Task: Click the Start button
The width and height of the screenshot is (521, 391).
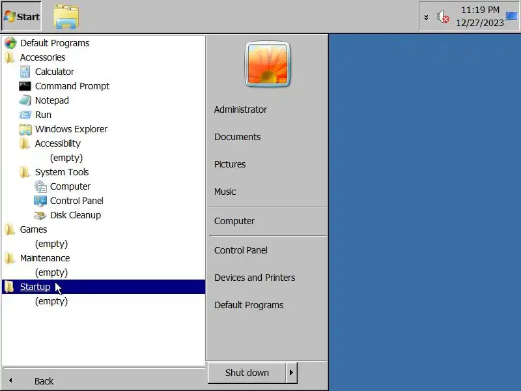Action: pyautogui.click(x=21, y=16)
